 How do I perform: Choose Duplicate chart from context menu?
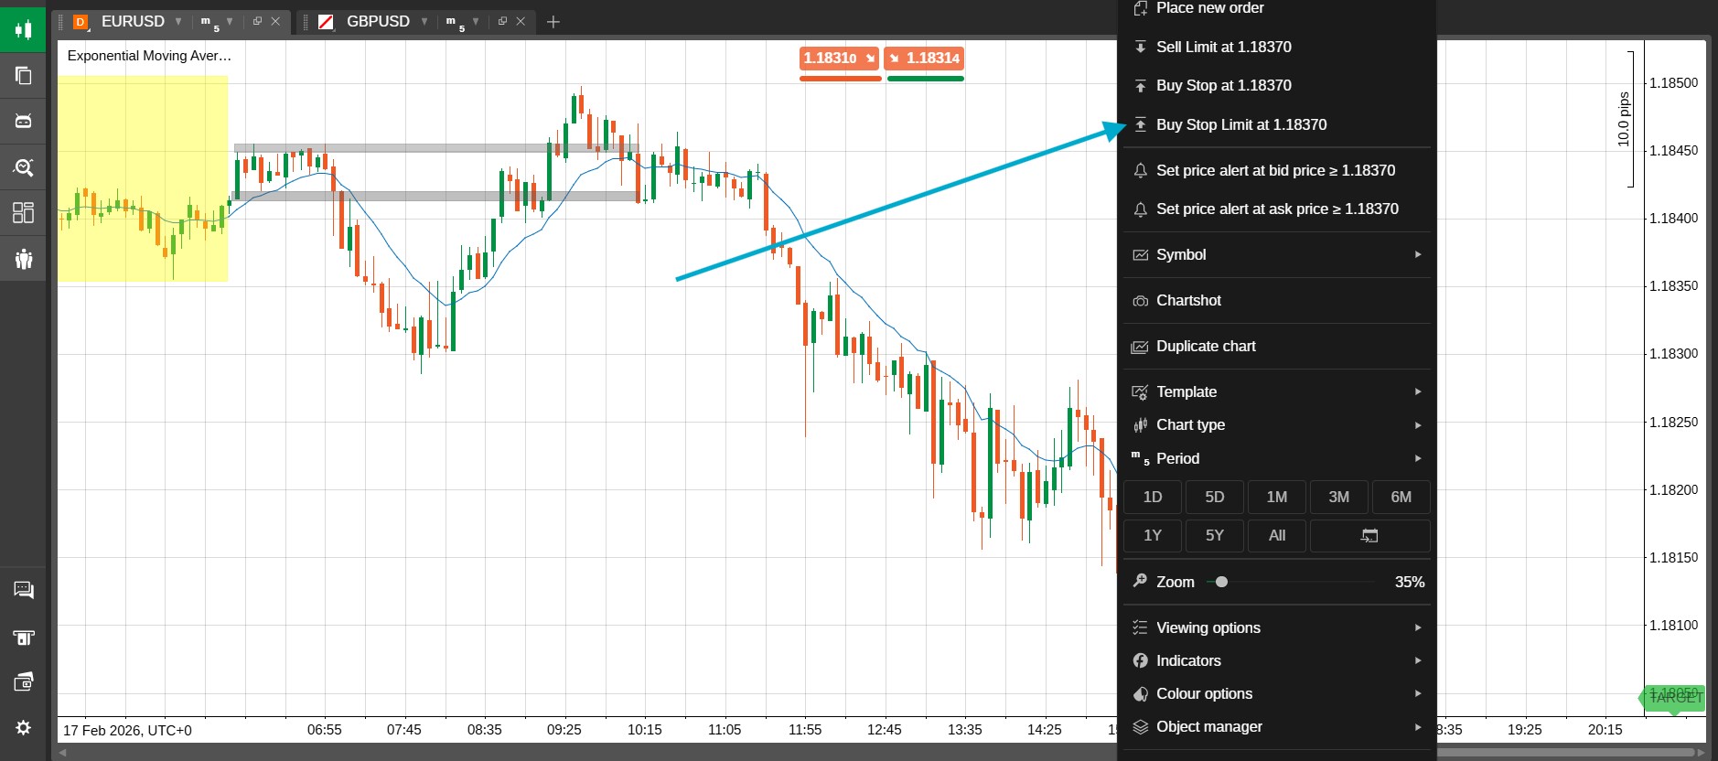point(1206,347)
